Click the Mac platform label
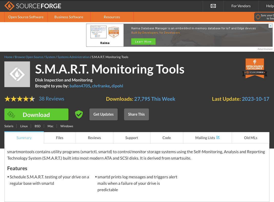274x202 pixels. [x=50, y=126]
